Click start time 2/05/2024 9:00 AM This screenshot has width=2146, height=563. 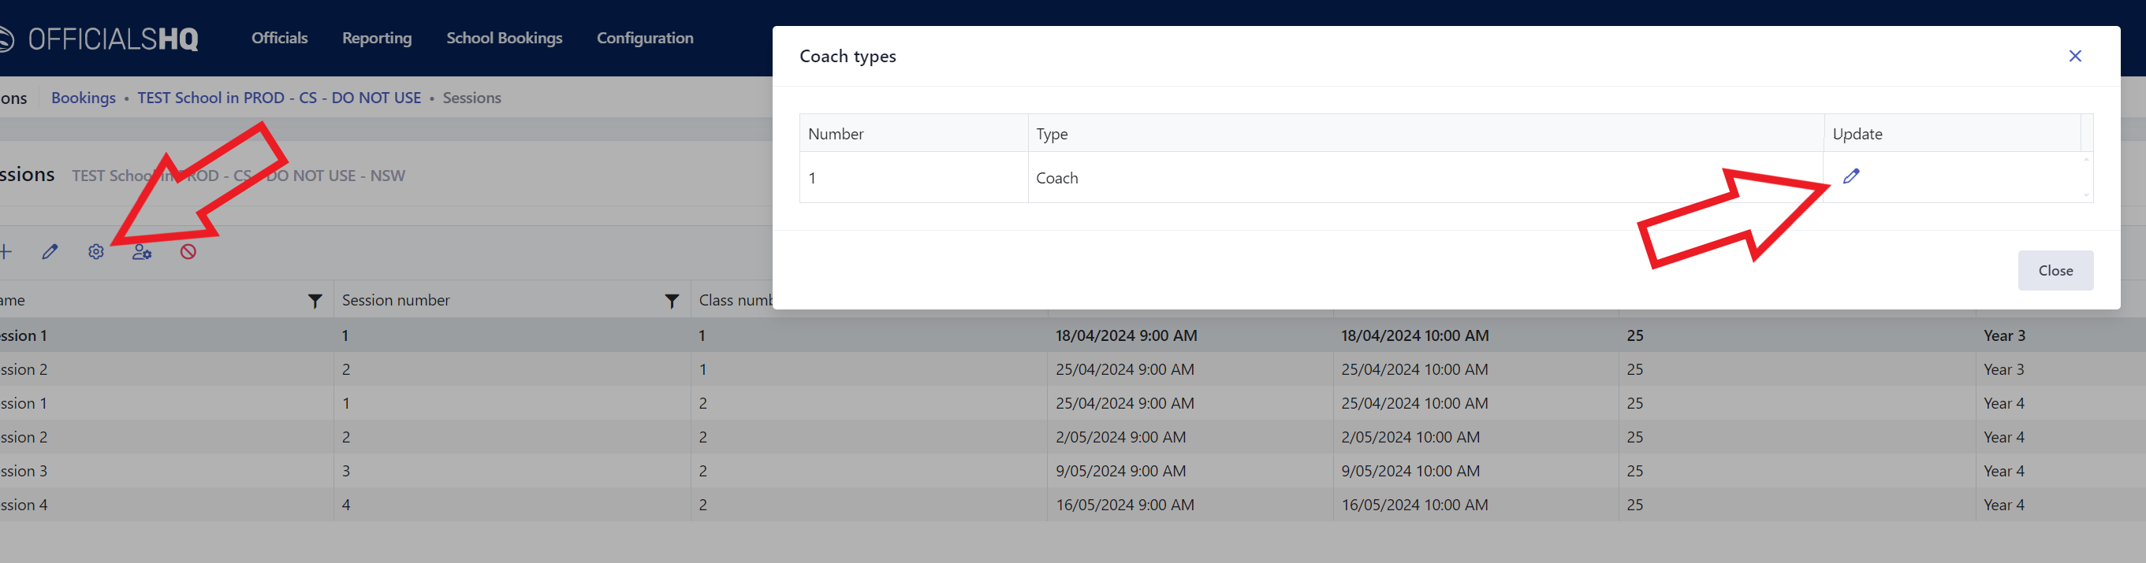pyautogui.click(x=1120, y=438)
